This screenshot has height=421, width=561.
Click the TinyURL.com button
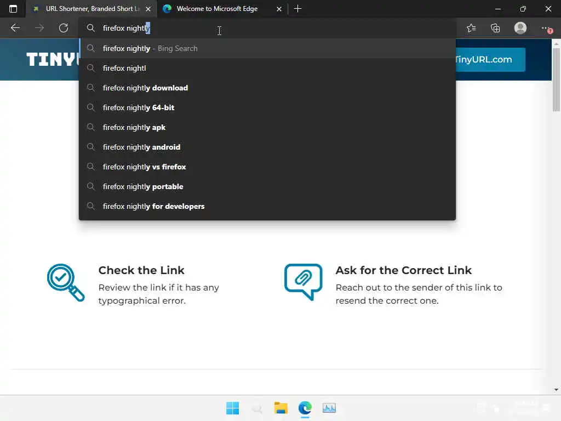click(x=490, y=59)
